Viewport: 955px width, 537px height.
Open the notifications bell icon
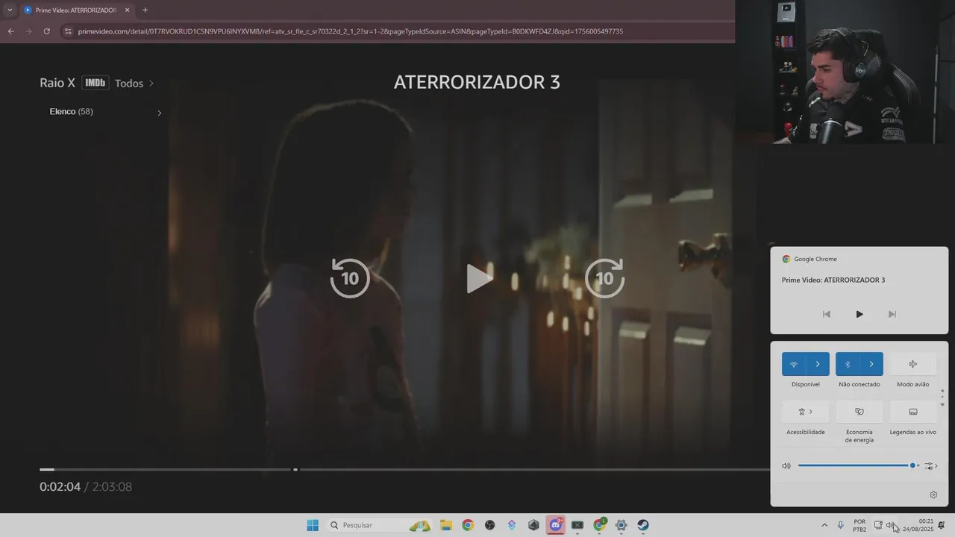click(x=942, y=525)
